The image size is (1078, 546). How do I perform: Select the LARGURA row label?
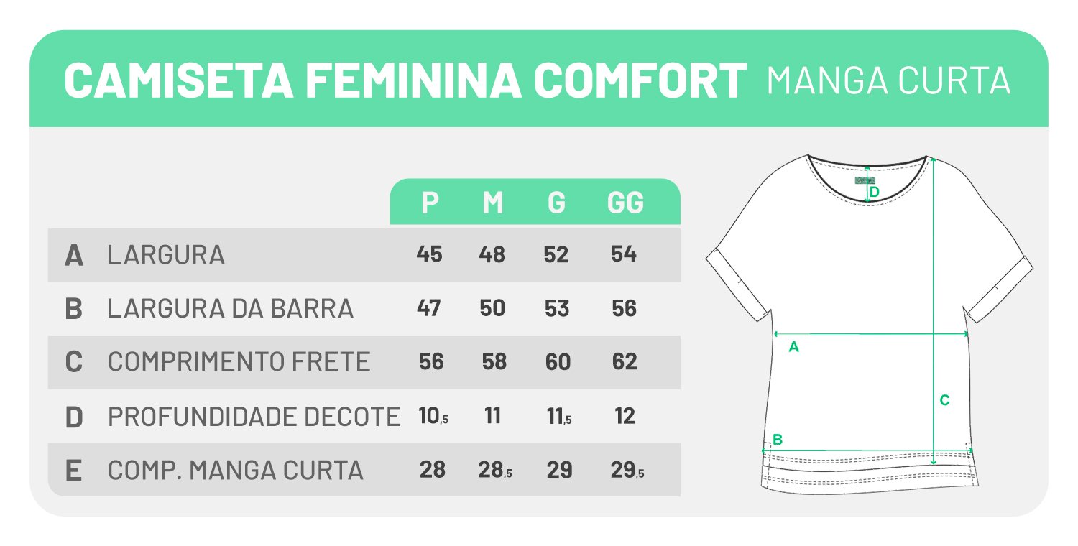[x=166, y=255]
